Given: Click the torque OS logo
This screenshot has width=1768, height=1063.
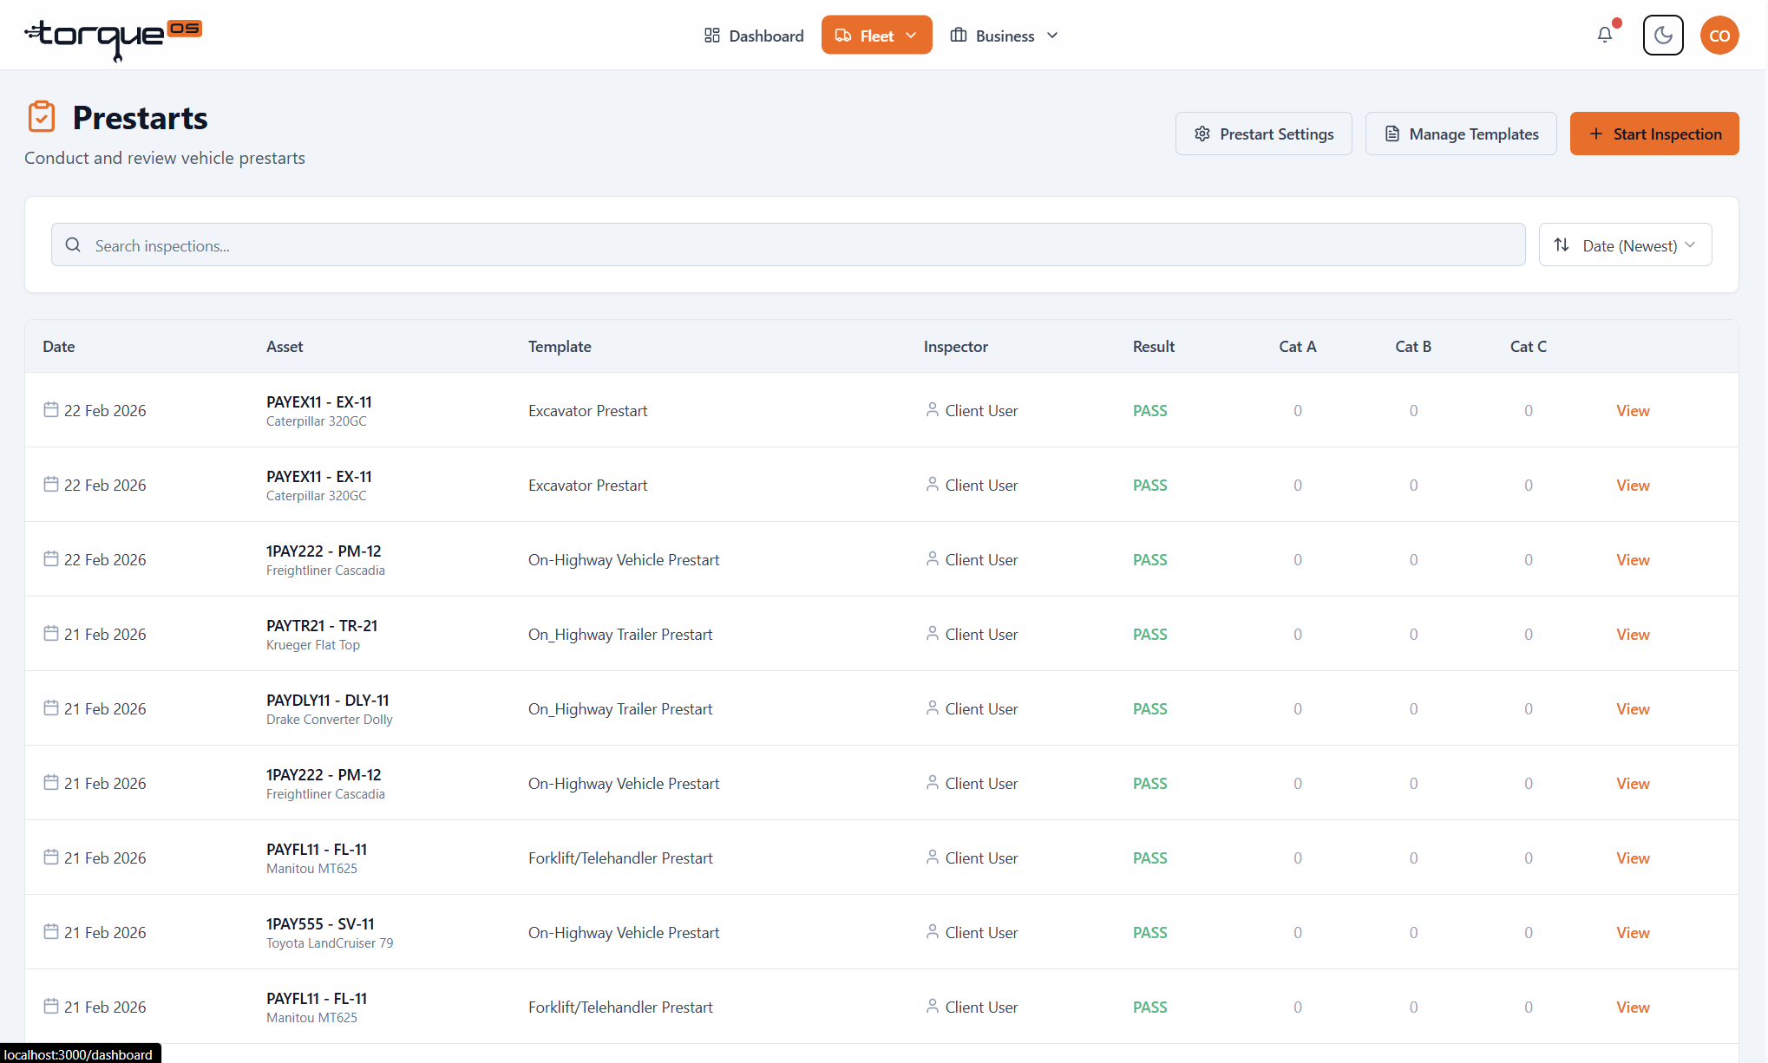Looking at the screenshot, I should pos(113,38).
